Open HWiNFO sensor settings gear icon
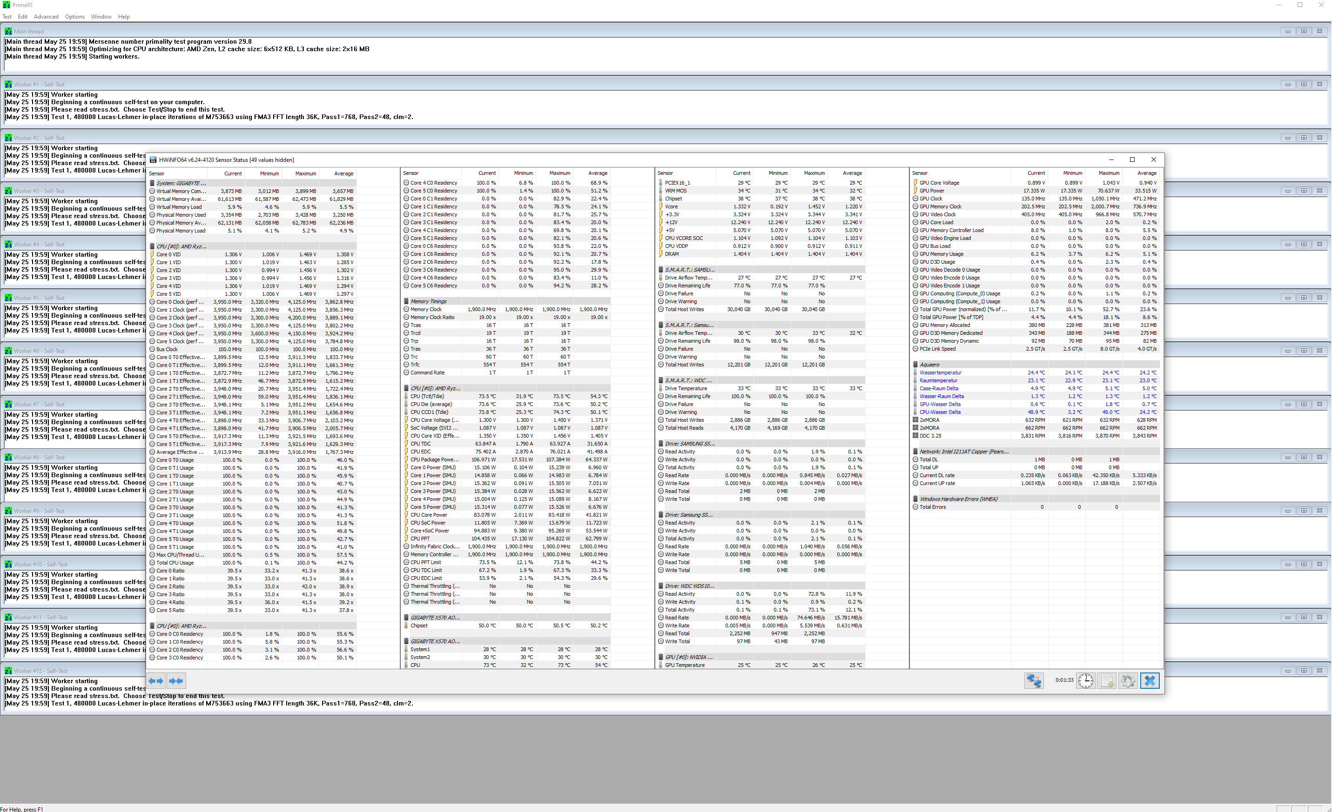This screenshot has width=1332, height=812. tap(1128, 681)
